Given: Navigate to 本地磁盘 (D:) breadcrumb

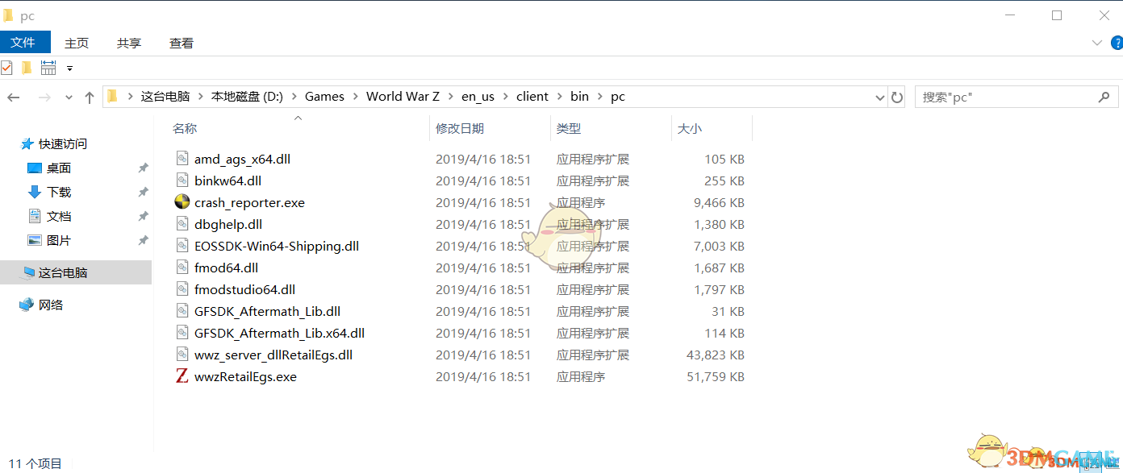Looking at the screenshot, I should 247,97.
